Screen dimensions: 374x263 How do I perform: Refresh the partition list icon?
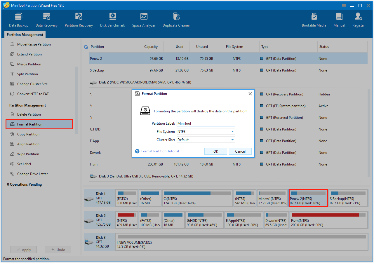tap(86, 47)
